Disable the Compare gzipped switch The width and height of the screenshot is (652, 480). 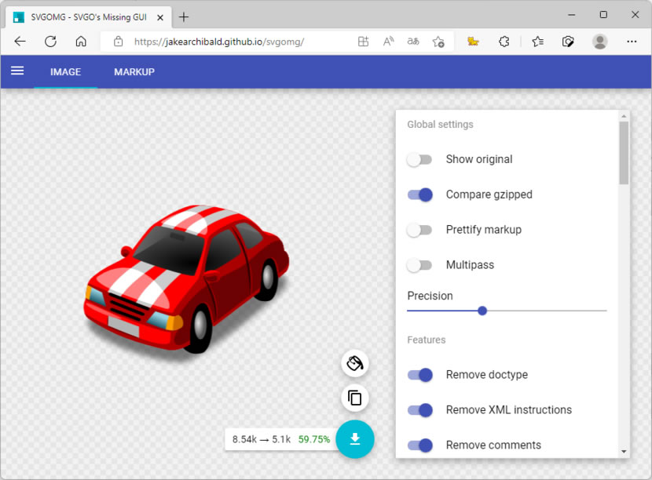tap(419, 195)
